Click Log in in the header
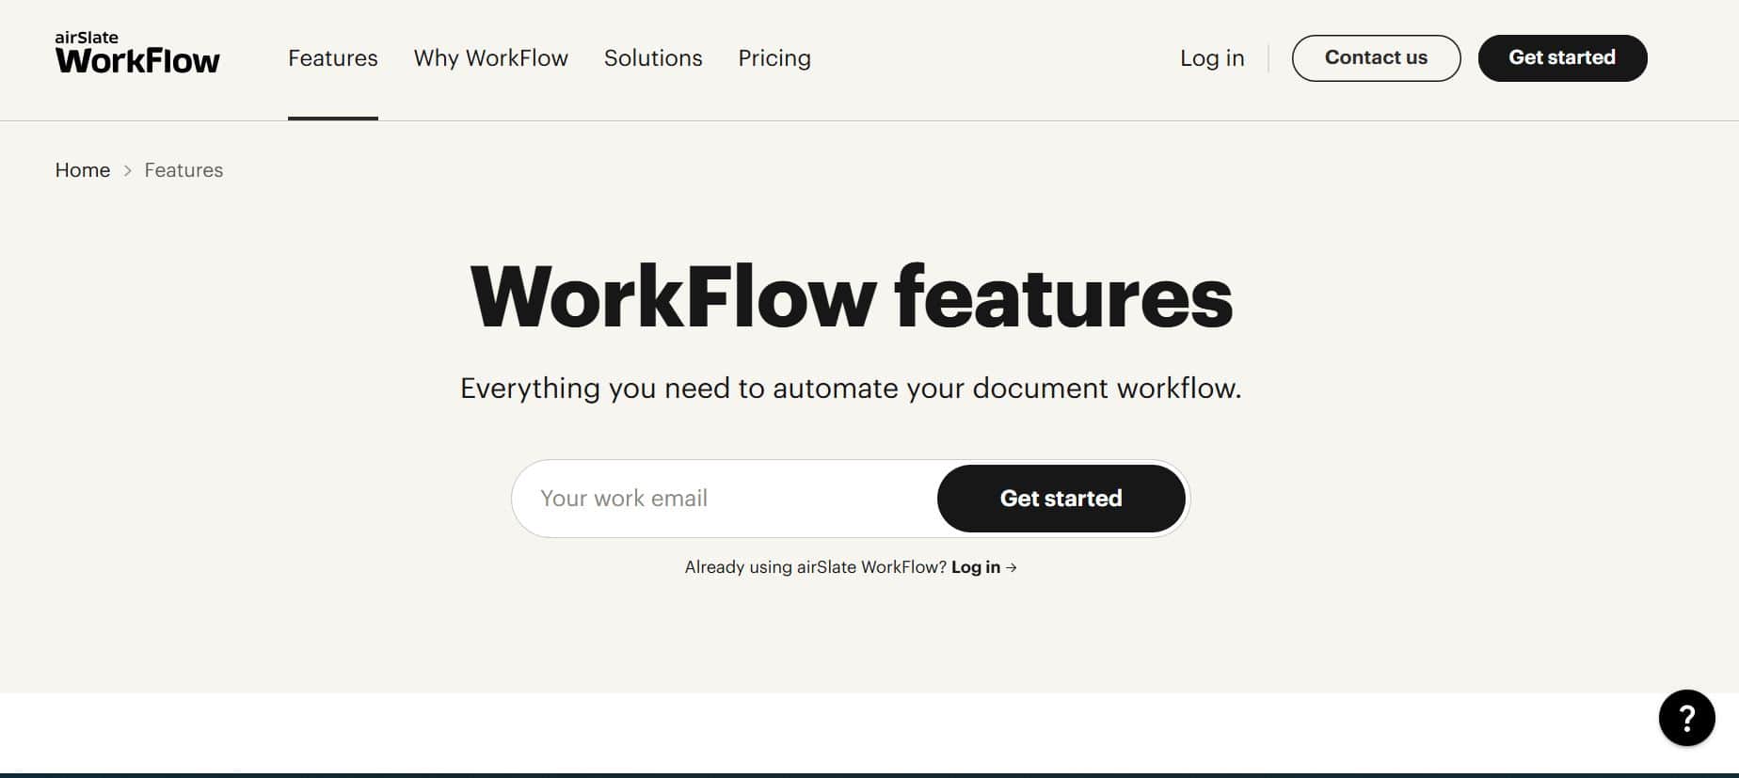 tap(1212, 58)
